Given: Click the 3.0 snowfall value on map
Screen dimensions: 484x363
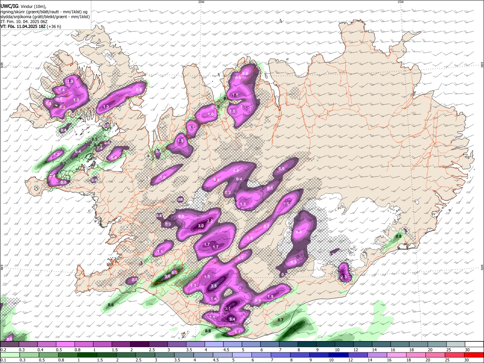Looking at the screenshot, I should [x=201, y=226].
